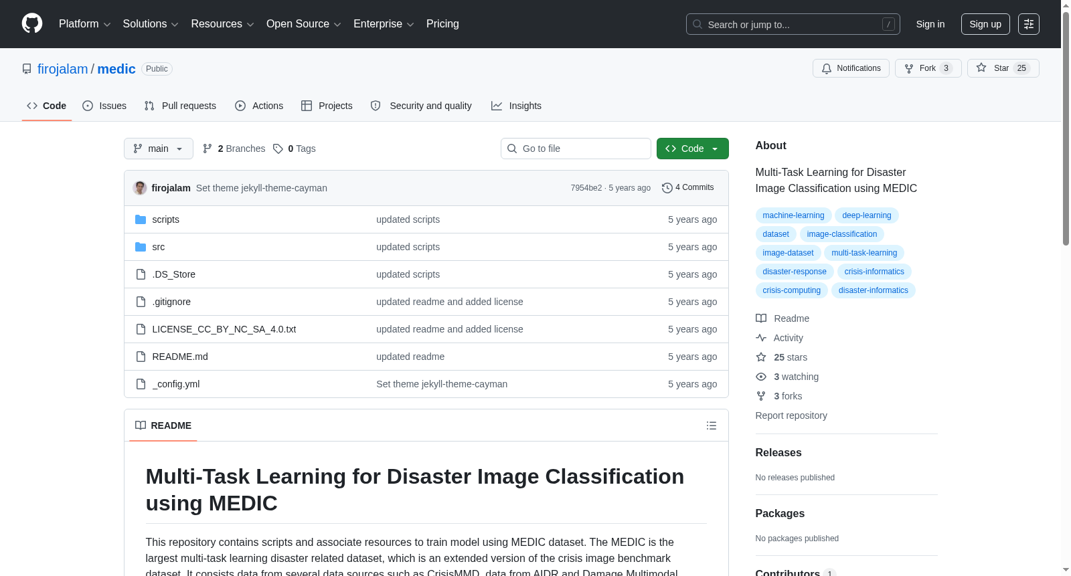Open the Pricing page
This screenshot has height=576, width=1071.
coord(442,24)
